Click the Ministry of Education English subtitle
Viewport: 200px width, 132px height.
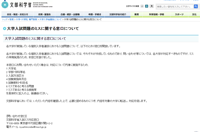click(x=43, y=5)
